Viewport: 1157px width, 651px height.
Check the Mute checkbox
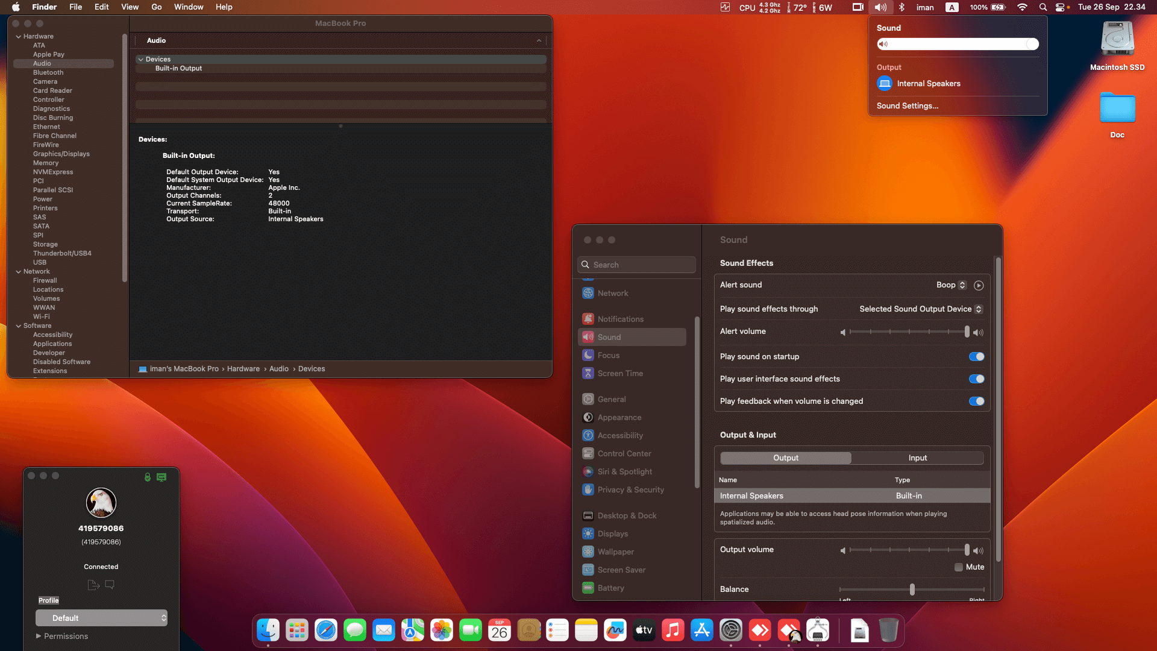pyautogui.click(x=958, y=567)
